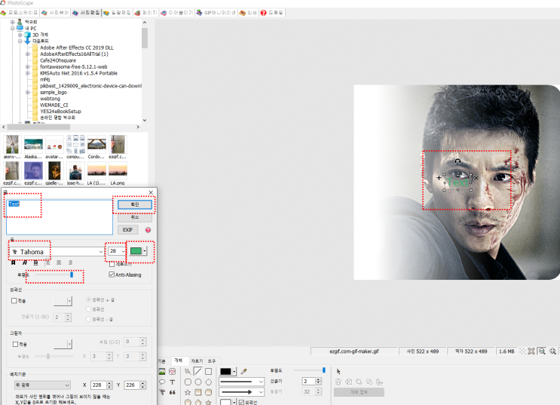Select the circle shape tool
The image size is (560, 405).
(198, 382)
